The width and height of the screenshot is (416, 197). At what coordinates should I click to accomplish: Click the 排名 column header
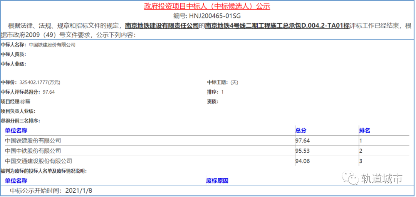pos(364,130)
